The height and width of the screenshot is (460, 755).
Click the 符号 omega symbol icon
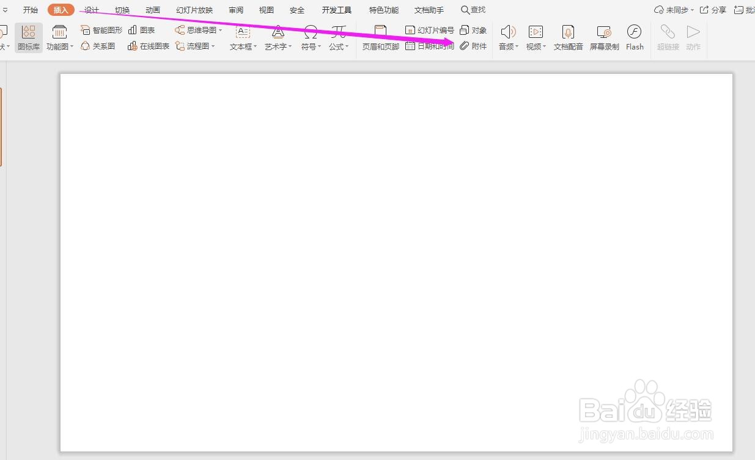(311, 32)
